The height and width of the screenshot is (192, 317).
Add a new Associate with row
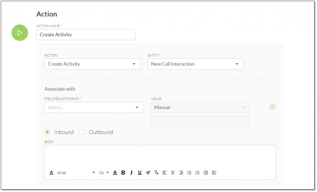click(273, 107)
